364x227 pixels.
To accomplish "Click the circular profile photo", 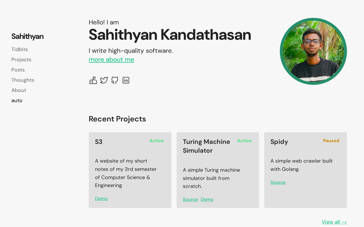I will pyautogui.click(x=313, y=51).
